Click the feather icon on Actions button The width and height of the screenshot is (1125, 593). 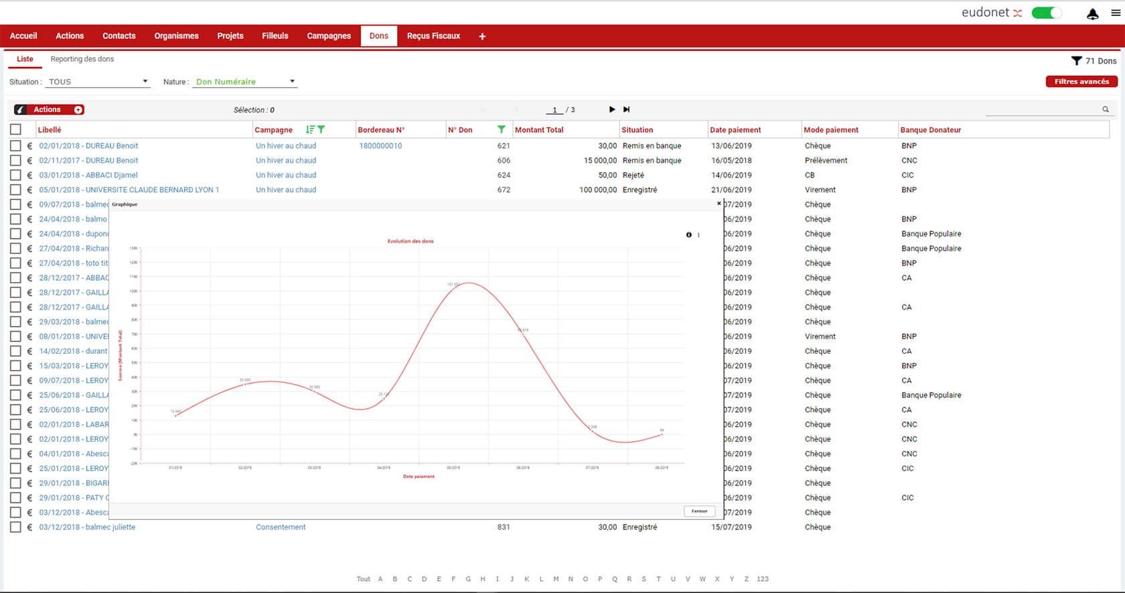click(x=21, y=110)
